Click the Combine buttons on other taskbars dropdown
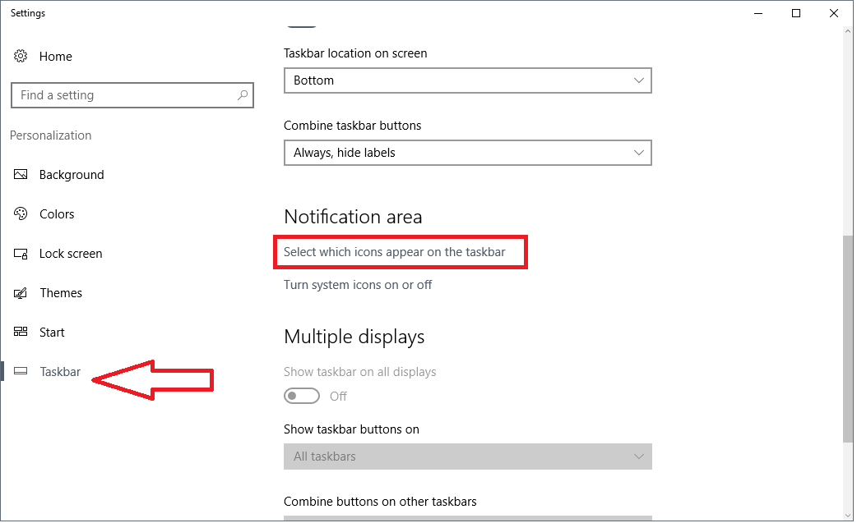This screenshot has height=523, width=857. click(x=468, y=518)
